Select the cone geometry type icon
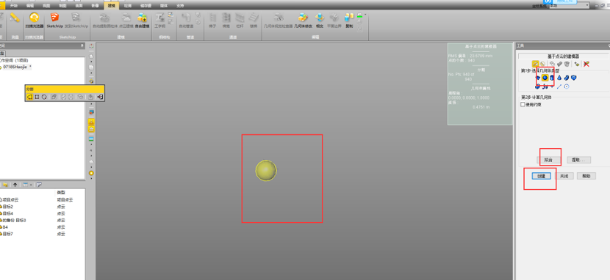This screenshot has width=610, height=280. click(559, 78)
